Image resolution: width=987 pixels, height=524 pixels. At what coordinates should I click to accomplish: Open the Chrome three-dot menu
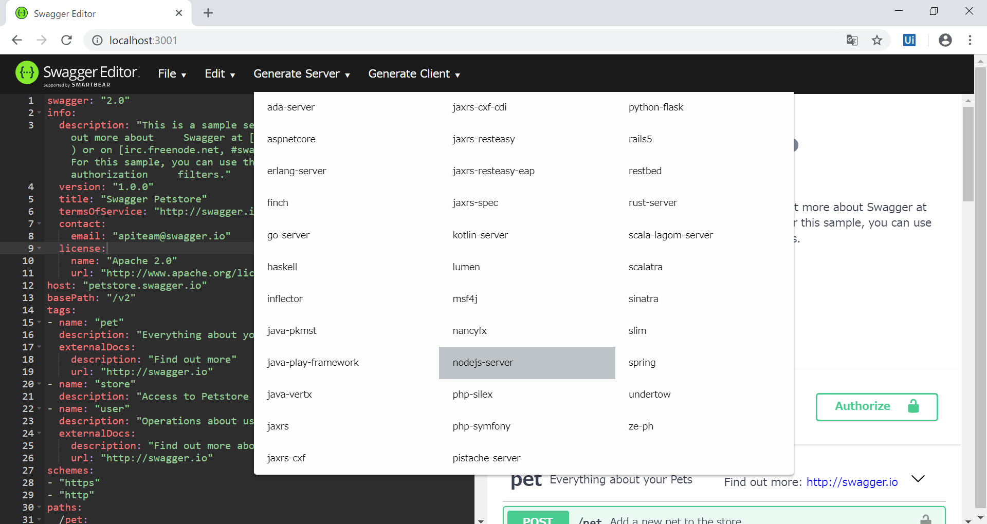click(971, 40)
